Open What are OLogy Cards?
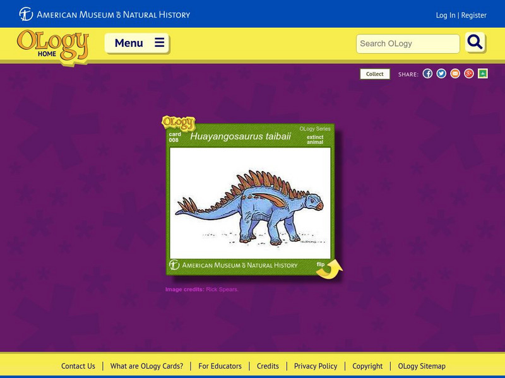Screen dimensions: 505x378 tap(146, 365)
